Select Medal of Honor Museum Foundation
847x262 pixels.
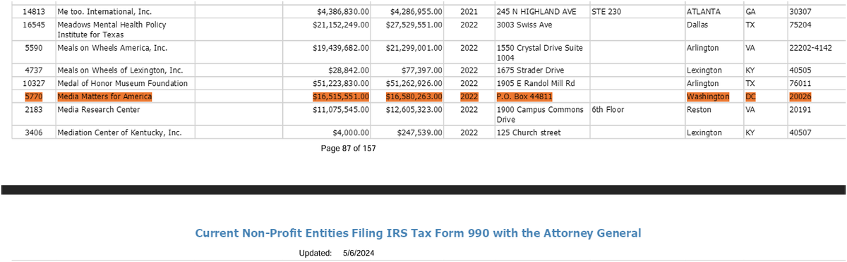coord(123,83)
